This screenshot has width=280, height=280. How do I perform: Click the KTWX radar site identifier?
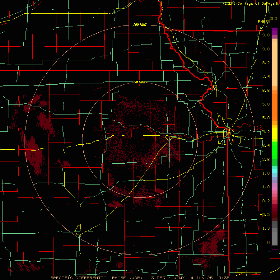pos(180,278)
